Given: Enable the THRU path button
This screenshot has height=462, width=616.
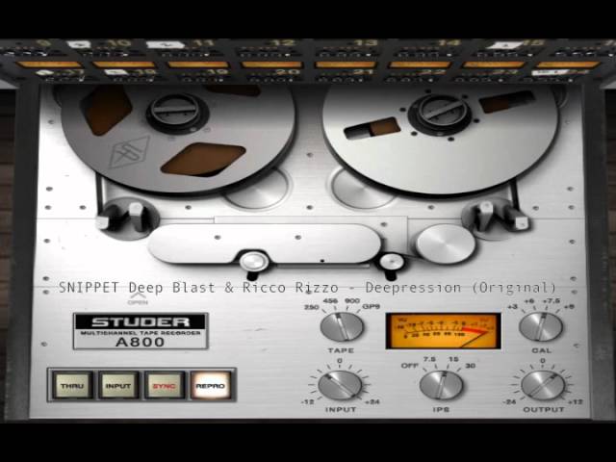Looking at the screenshot, I should (72, 385).
